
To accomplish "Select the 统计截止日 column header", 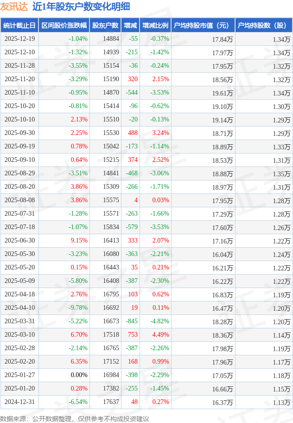I will click(19, 26).
